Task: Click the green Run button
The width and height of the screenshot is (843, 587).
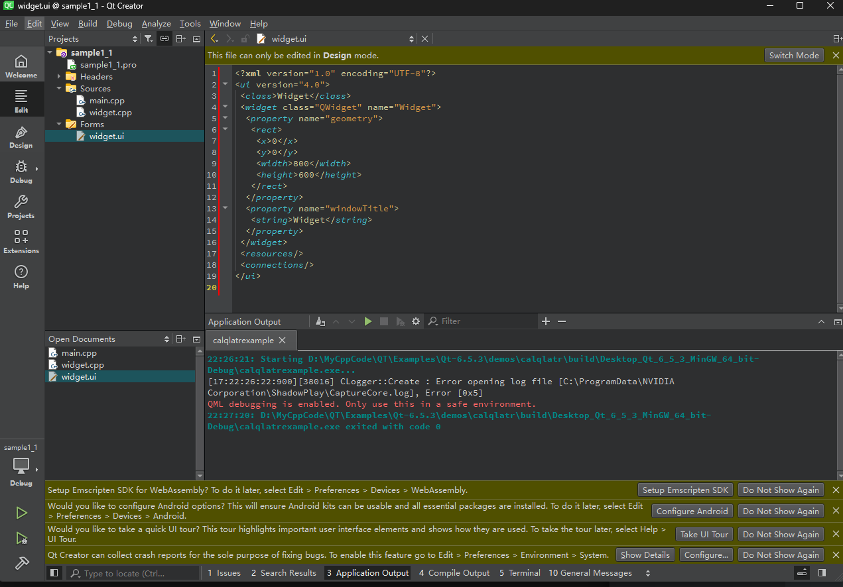Action: [x=21, y=513]
